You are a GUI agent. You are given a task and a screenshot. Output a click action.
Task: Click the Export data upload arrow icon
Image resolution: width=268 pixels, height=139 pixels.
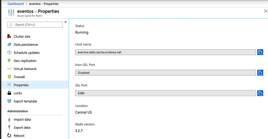9,127
